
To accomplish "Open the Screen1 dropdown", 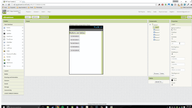I will 28,17.
